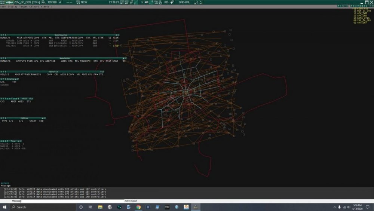
Task: Click the Windows taskbar Search box
Action: coord(41,207)
